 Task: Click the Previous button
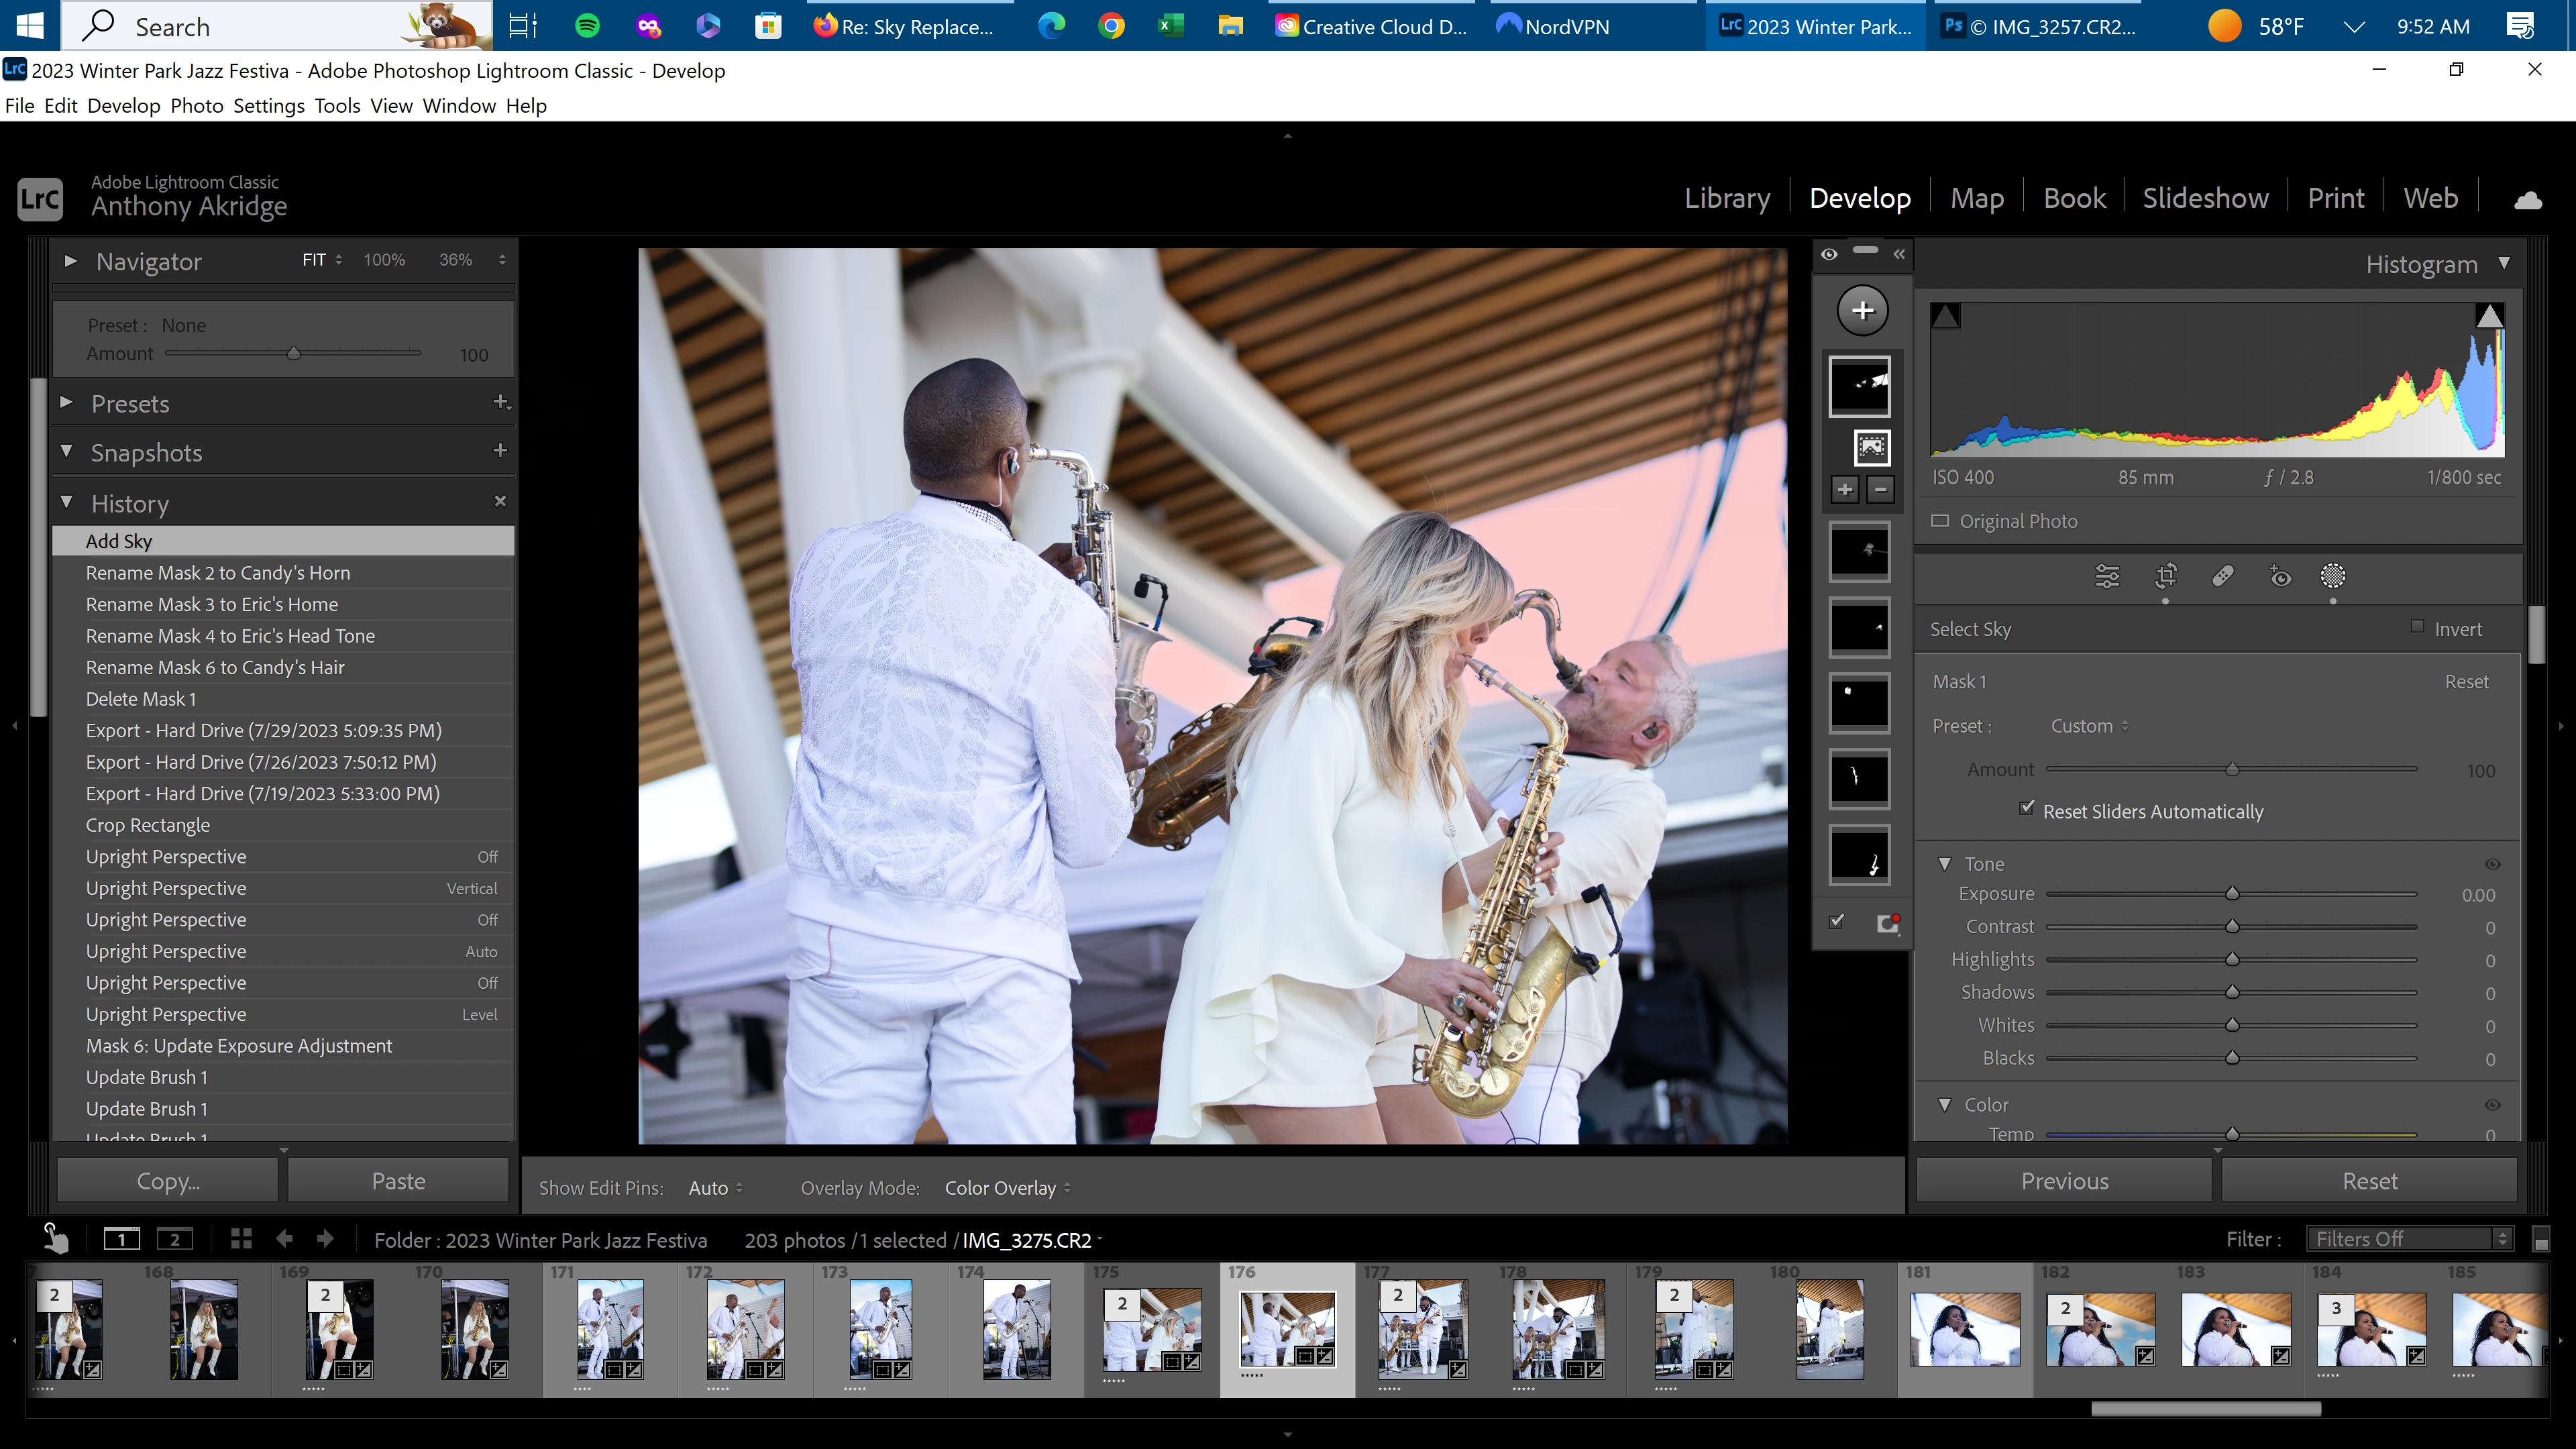(2064, 1181)
